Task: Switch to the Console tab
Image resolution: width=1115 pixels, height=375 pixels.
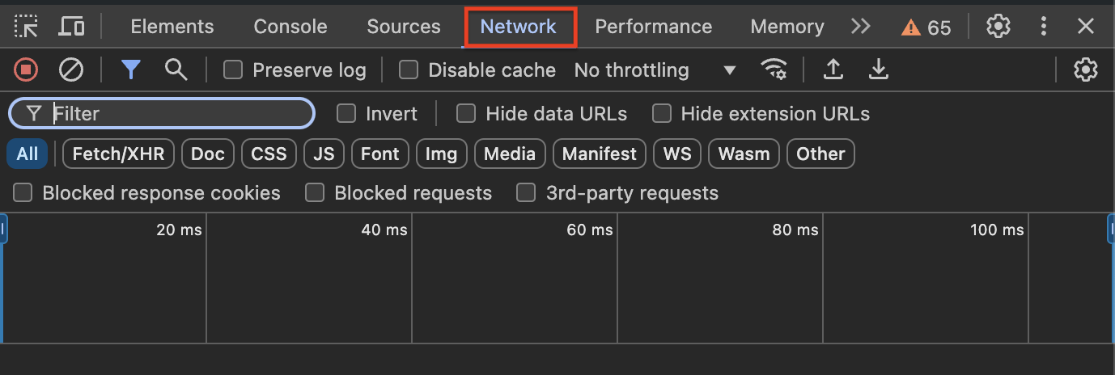Action: click(290, 27)
